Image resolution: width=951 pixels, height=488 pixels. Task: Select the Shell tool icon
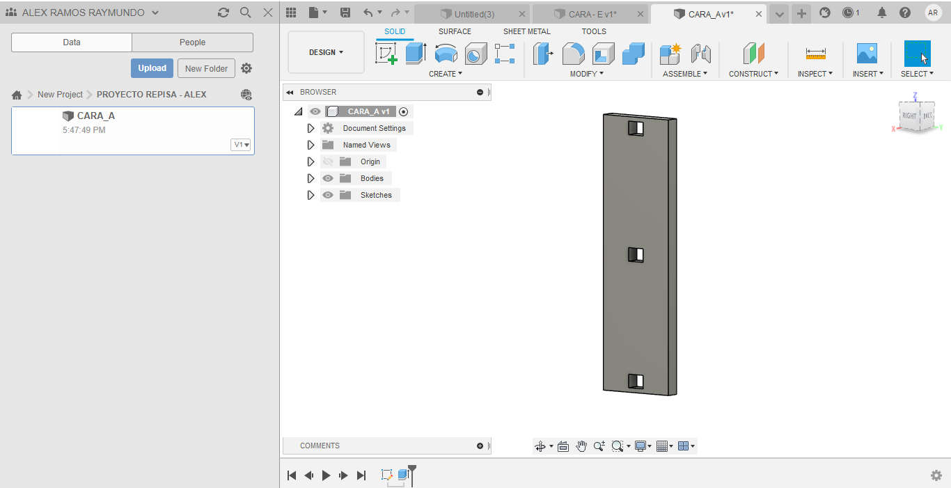click(x=603, y=54)
